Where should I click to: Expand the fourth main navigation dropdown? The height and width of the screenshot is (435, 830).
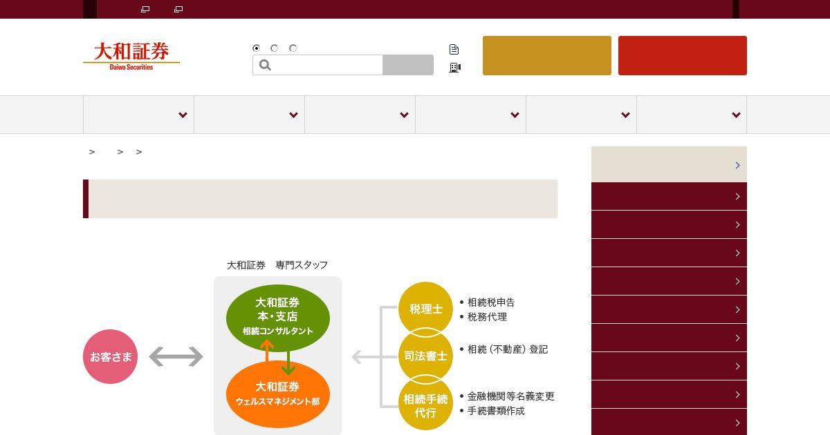[470, 115]
